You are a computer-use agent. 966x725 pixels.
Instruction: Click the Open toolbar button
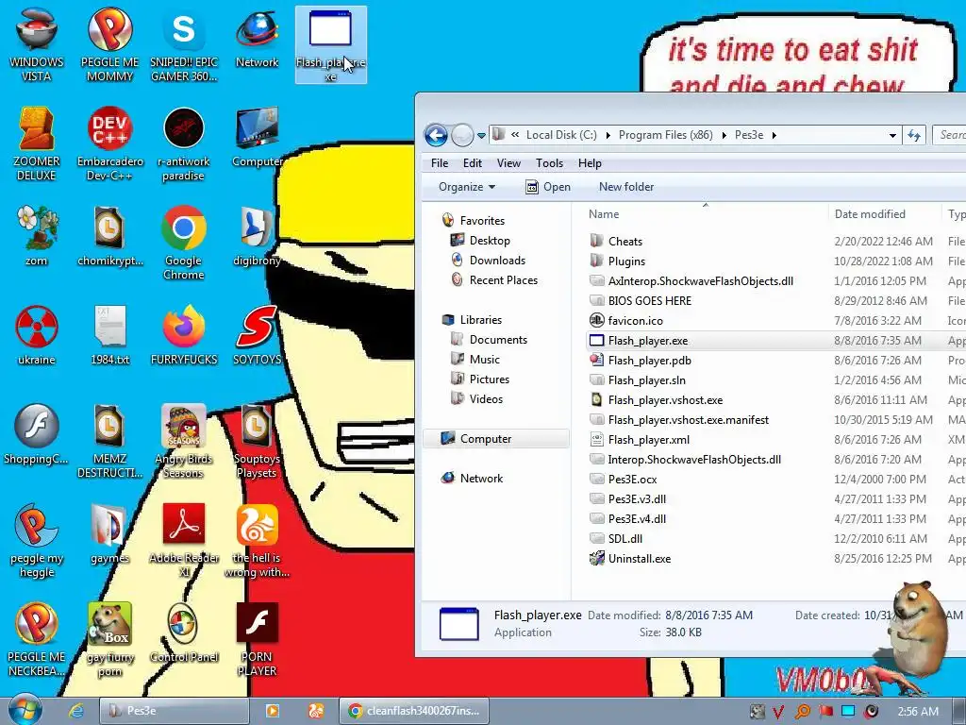click(548, 187)
